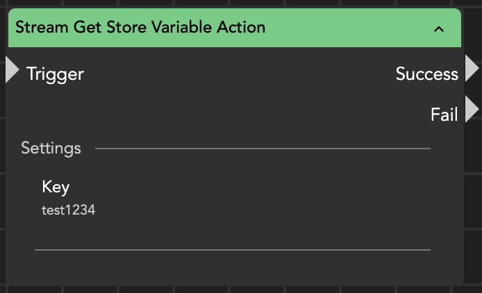This screenshot has width=482, height=293.
Task: Click the Key setting label
Action: (56, 186)
